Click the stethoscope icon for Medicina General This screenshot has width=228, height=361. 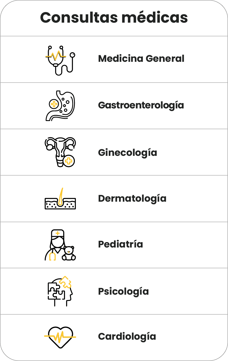coord(60,60)
